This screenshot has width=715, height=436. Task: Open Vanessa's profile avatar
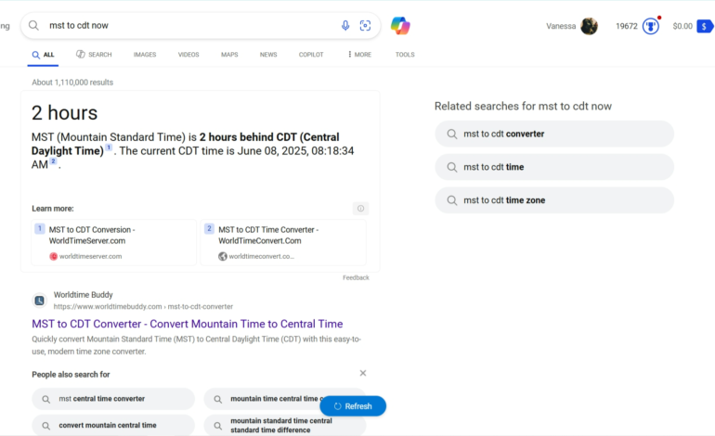[589, 26]
